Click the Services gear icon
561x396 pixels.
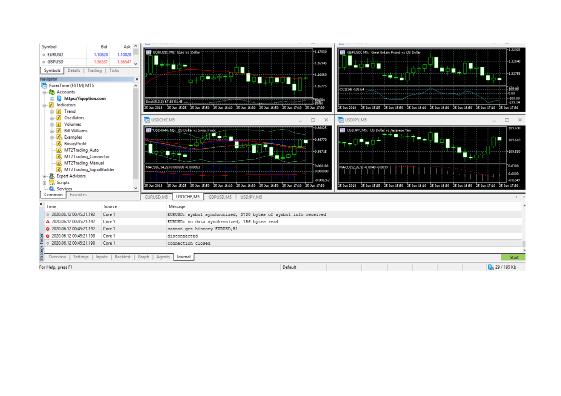(52, 189)
